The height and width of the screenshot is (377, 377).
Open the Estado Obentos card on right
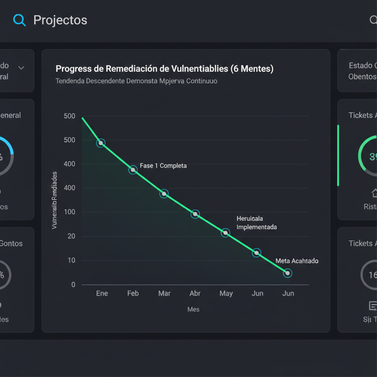tap(362, 71)
